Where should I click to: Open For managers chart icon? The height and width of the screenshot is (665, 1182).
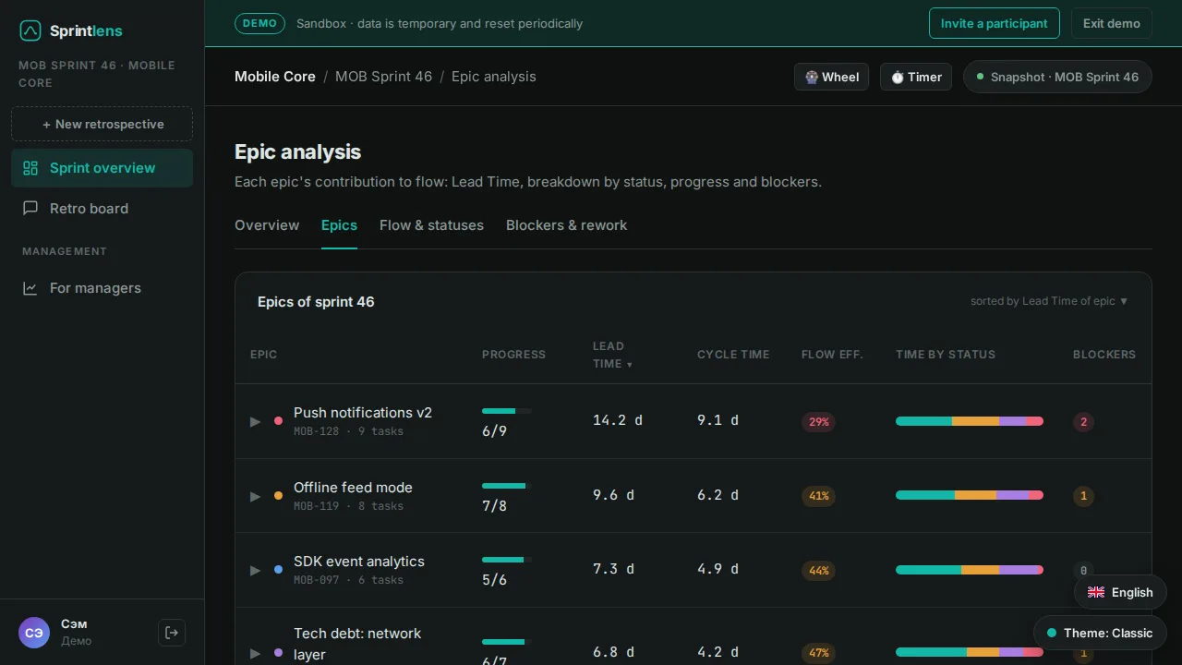[x=30, y=288]
